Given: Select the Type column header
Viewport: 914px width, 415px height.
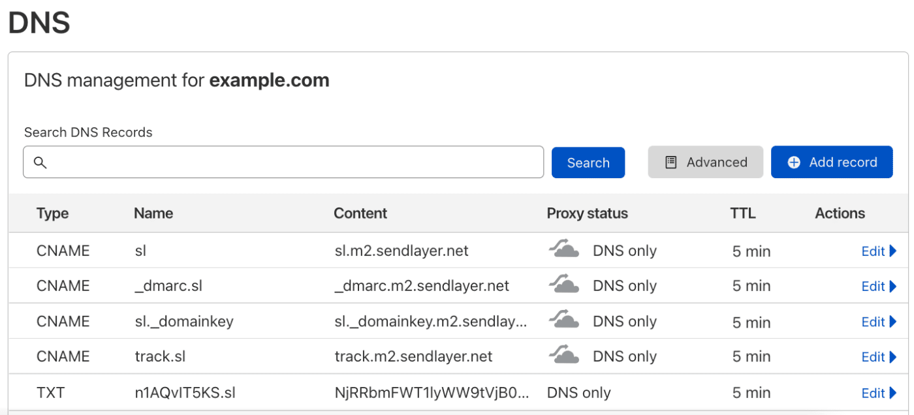Looking at the screenshot, I should point(52,213).
